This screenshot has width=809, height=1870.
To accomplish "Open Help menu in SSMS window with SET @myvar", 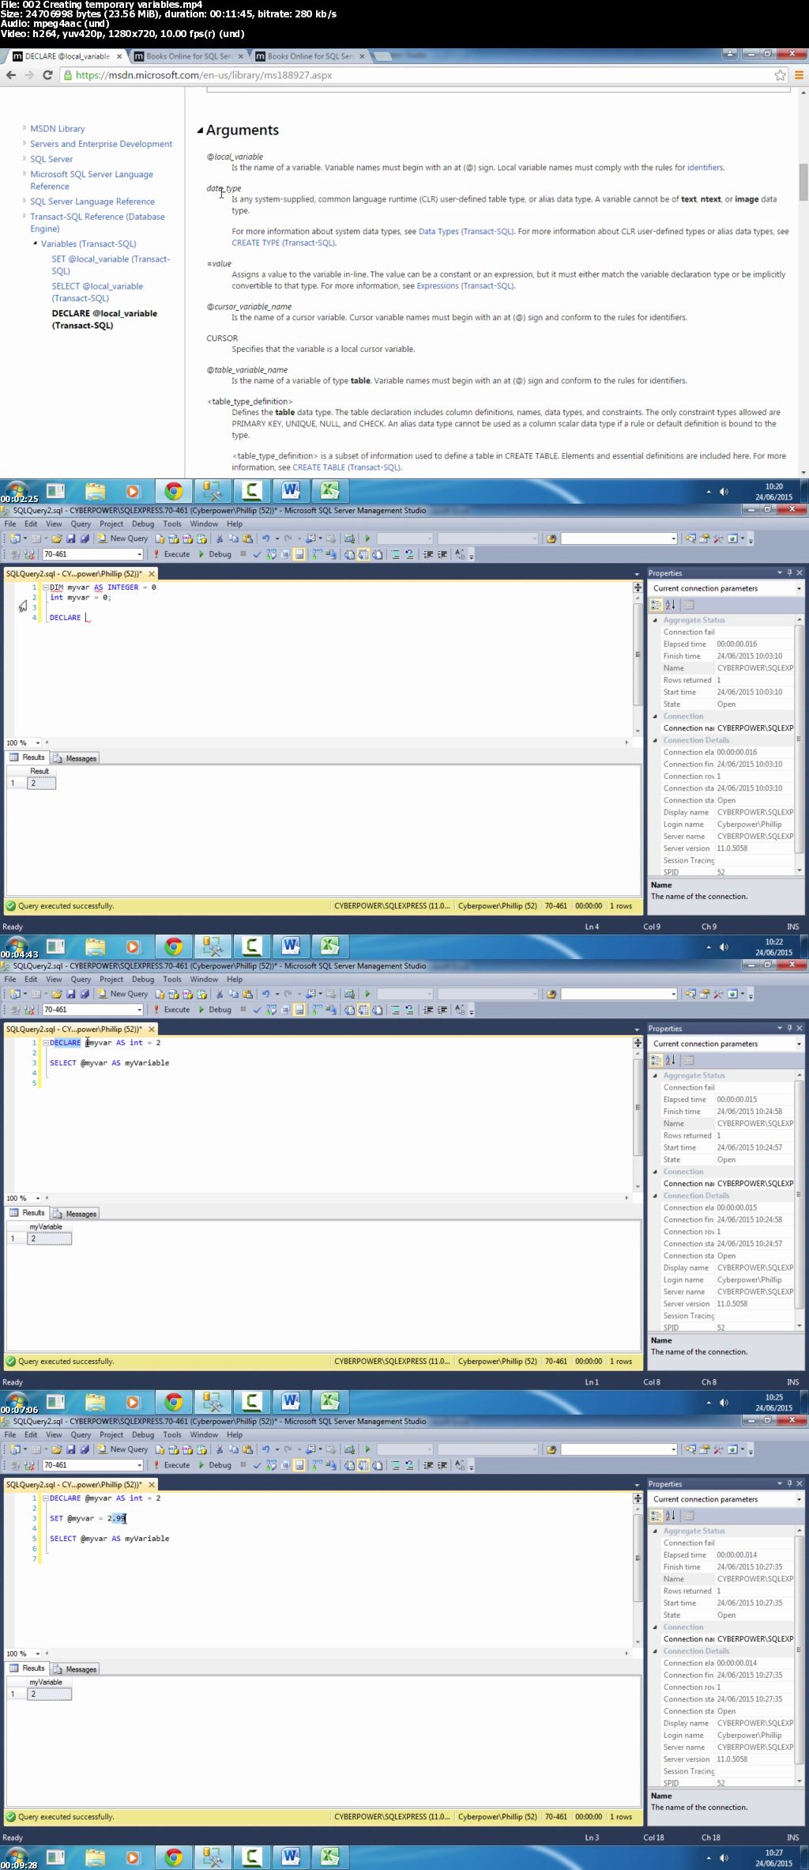I will (235, 1434).
